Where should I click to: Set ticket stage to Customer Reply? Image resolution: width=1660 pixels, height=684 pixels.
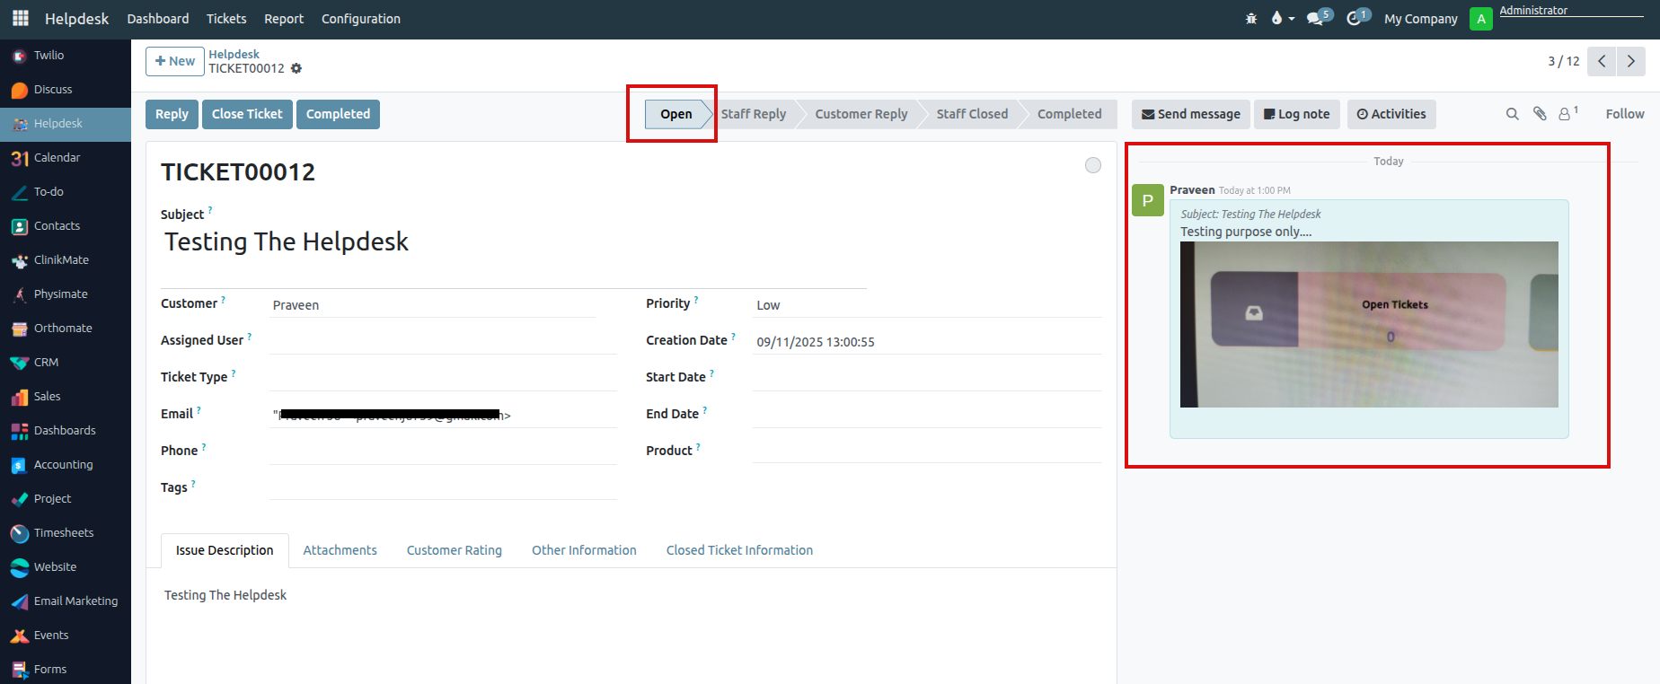(861, 114)
